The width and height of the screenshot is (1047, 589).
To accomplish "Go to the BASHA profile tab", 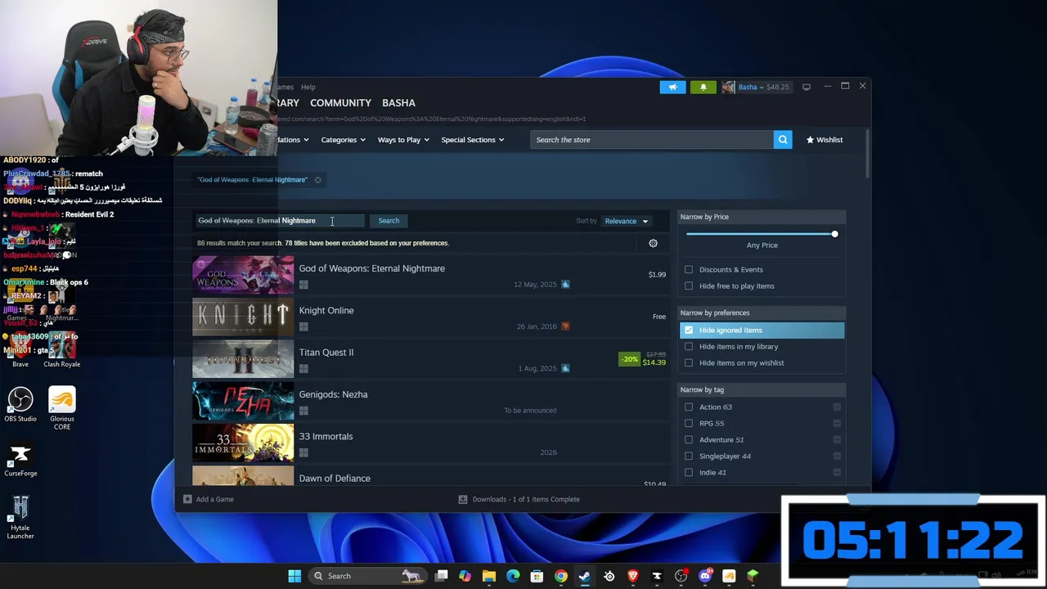I will click(398, 103).
